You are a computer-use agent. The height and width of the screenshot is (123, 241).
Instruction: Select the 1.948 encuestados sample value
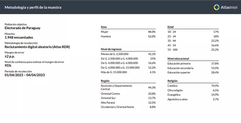[x=19, y=37]
